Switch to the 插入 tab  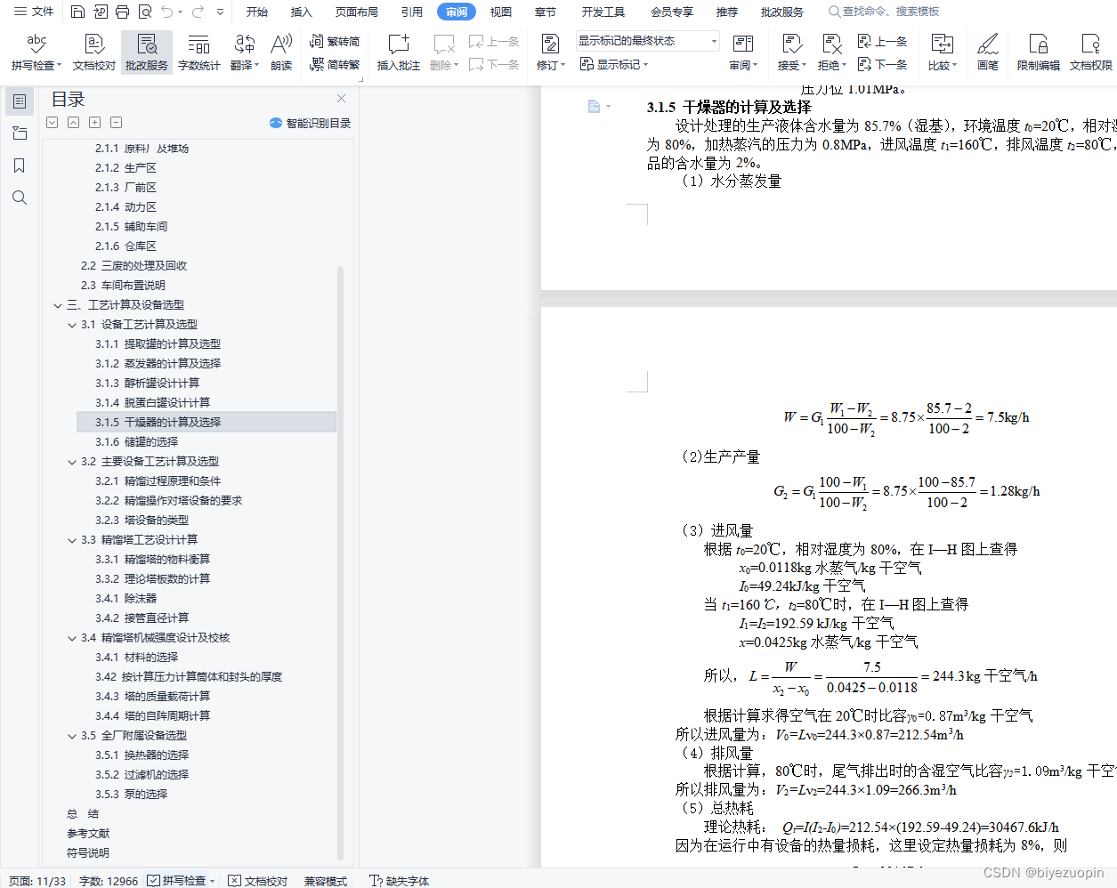pos(302,12)
